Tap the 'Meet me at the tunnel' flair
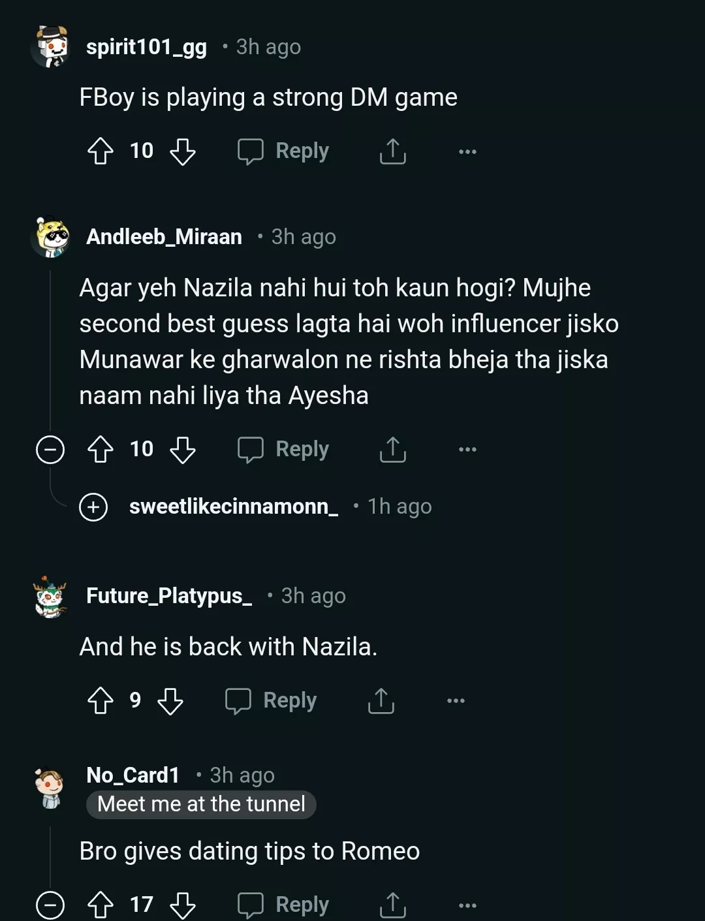Image resolution: width=705 pixels, height=921 pixels. click(x=201, y=804)
